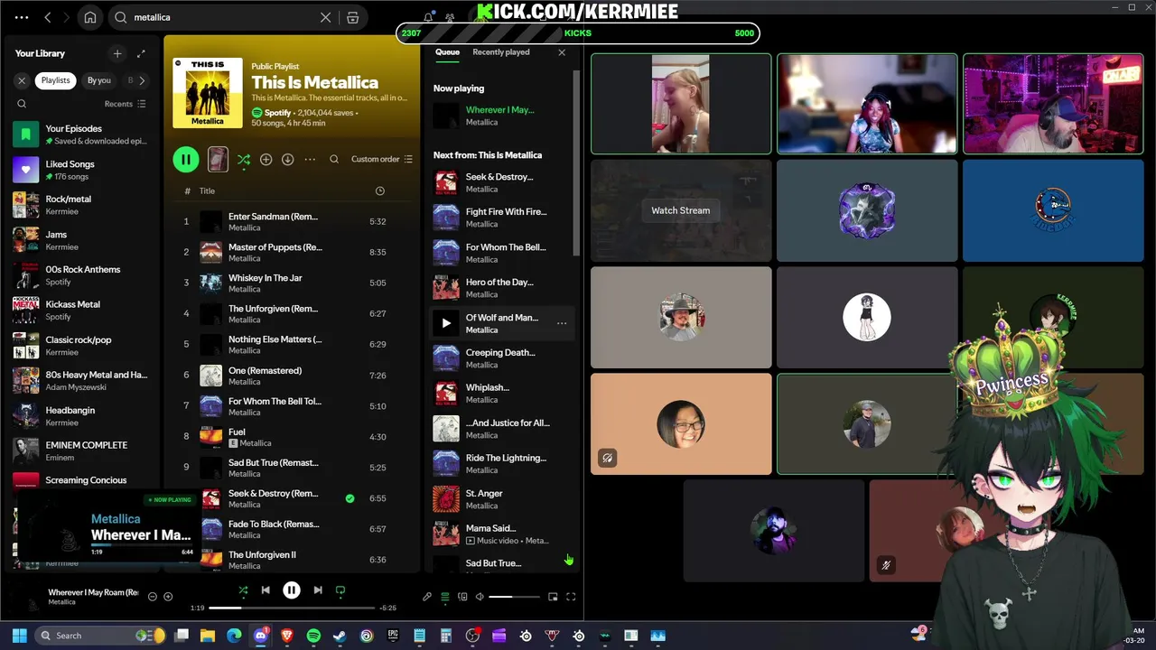Image resolution: width=1156 pixels, height=650 pixels.
Task: Toggle repeat in the player bar
Action: pos(340,590)
